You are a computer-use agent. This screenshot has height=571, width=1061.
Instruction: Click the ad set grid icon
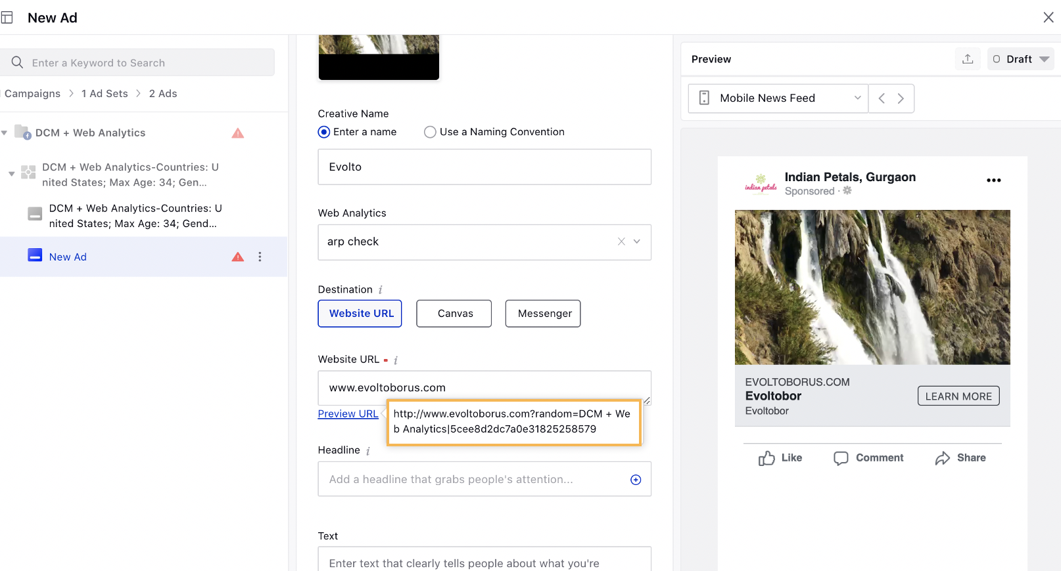28,173
